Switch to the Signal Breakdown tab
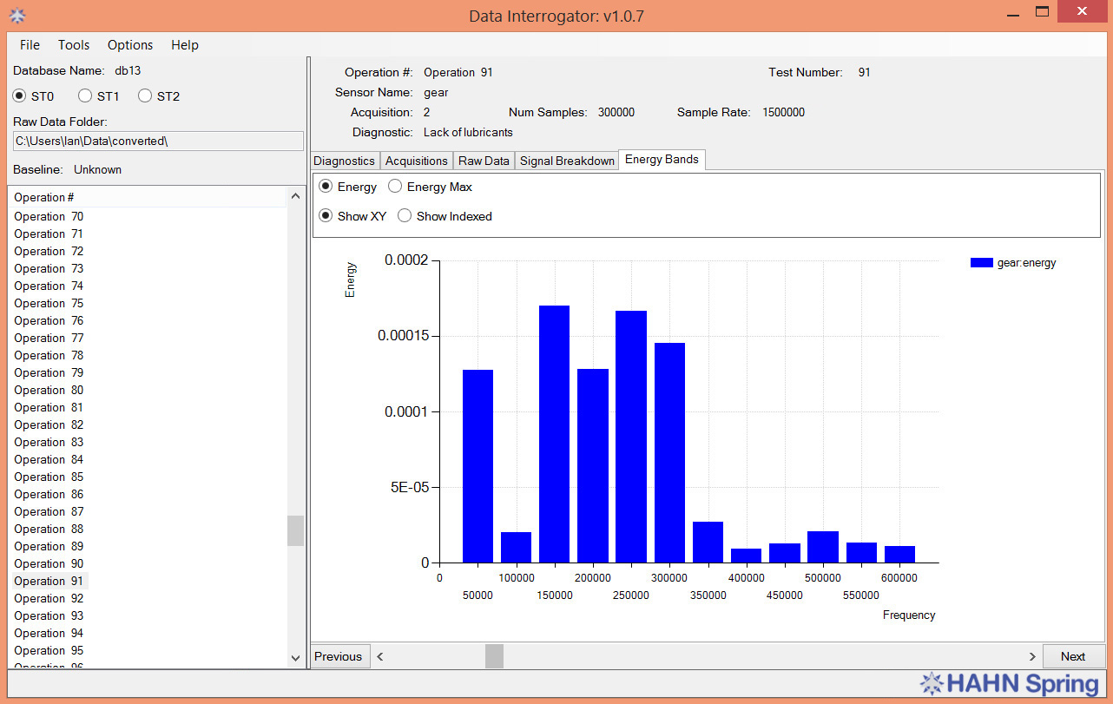This screenshot has width=1113, height=704. pos(567,161)
